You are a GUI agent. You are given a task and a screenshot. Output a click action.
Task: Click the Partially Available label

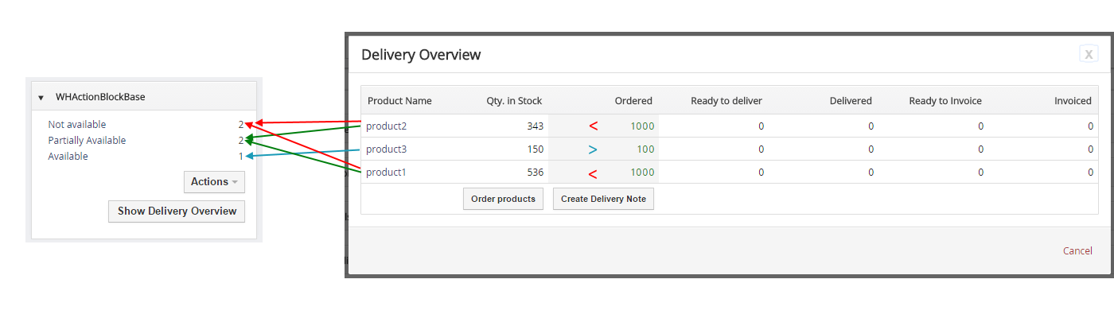(87, 141)
